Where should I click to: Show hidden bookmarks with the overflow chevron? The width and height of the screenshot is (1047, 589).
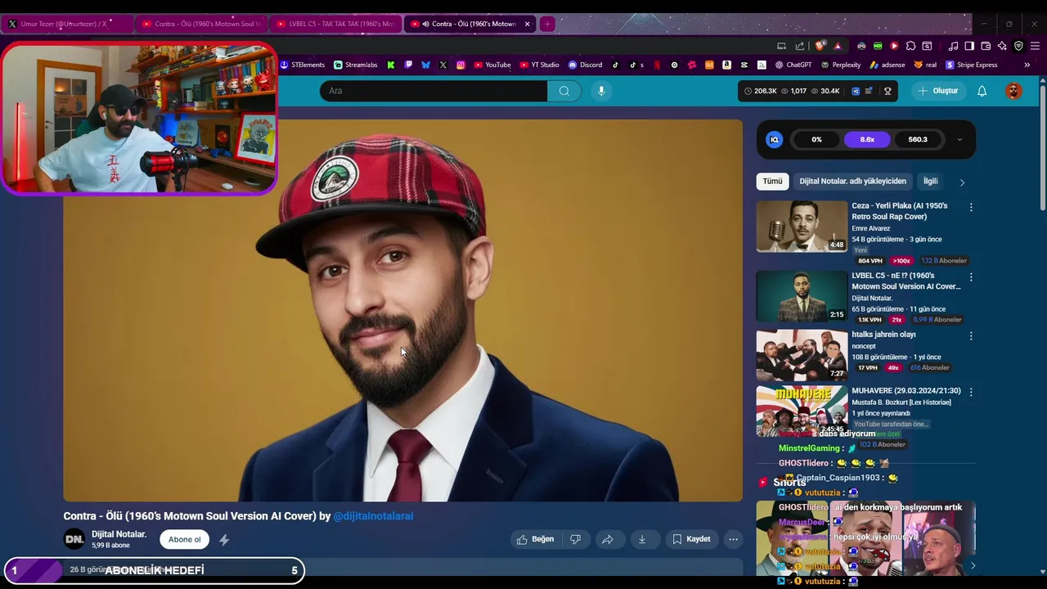[x=1027, y=65]
